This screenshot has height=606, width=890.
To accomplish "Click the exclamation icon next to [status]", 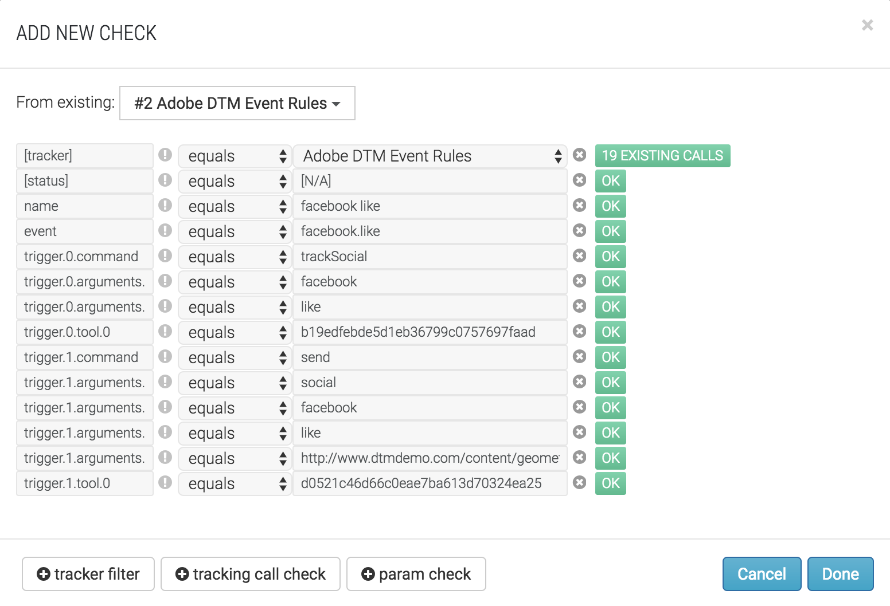I will 165,180.
